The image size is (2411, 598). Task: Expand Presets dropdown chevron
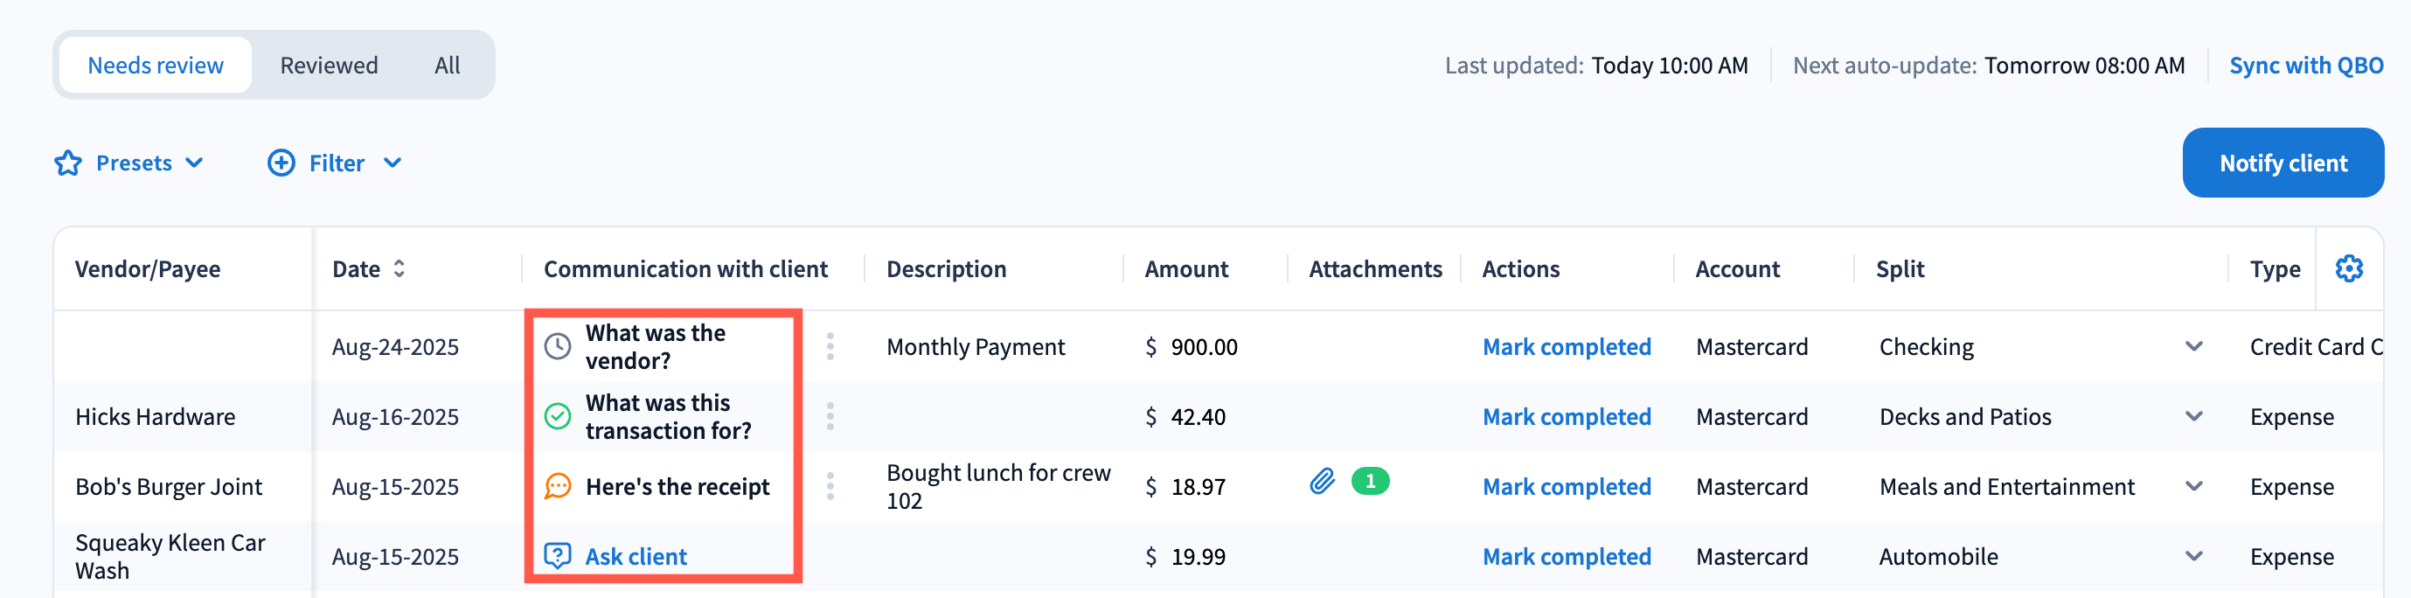[x=195, y=163]
